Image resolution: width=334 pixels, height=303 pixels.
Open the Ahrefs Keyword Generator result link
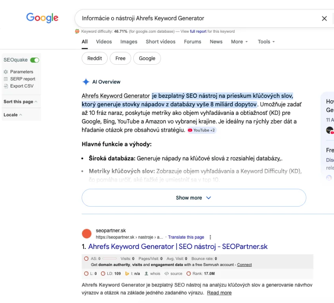(178, 247)
